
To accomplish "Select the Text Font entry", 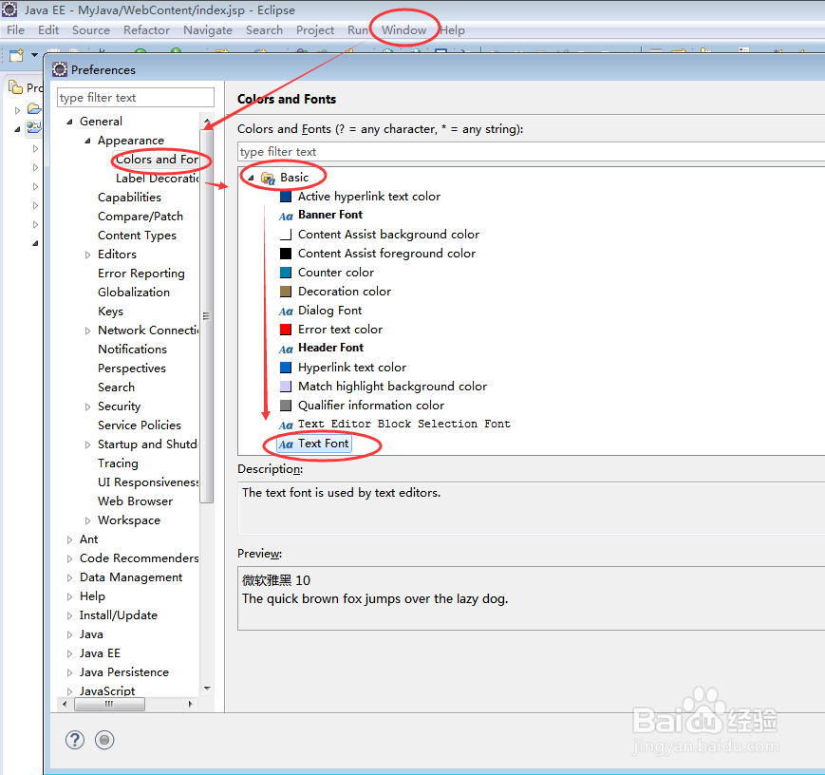I will tap(323, 444).
